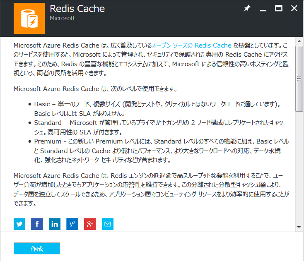Click the Basic level bullet text

[157, 109]
